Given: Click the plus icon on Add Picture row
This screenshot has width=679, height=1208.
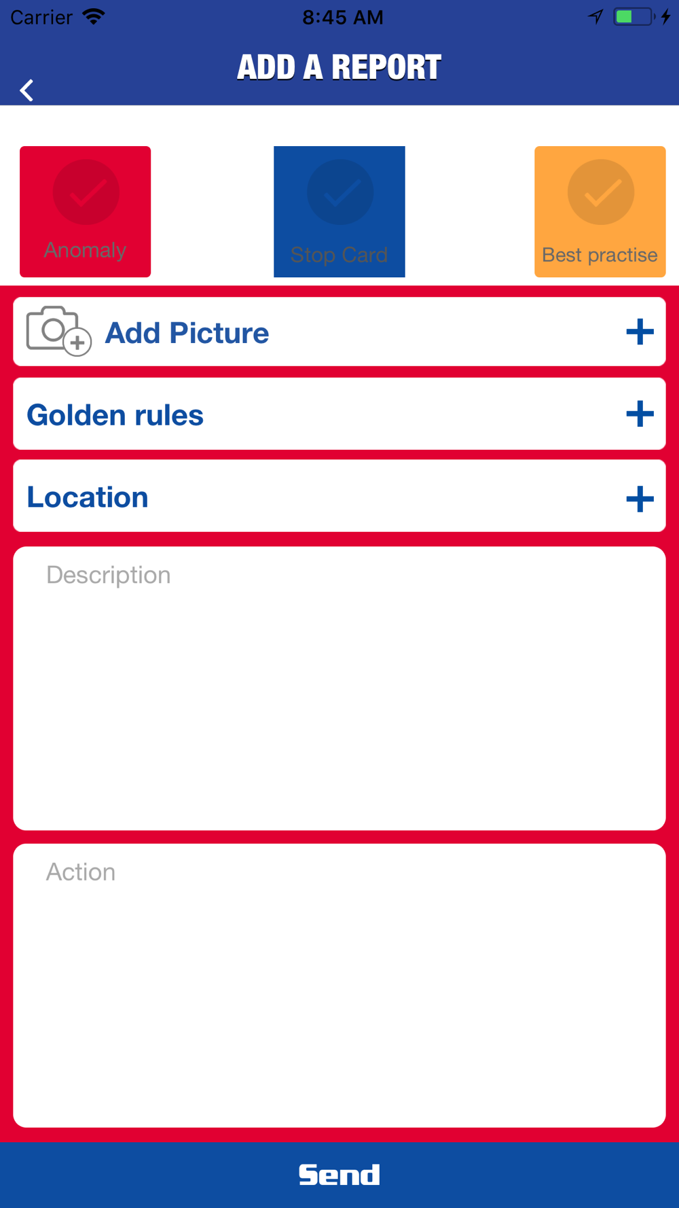Looking at the screenshot, I should (640, 332).
